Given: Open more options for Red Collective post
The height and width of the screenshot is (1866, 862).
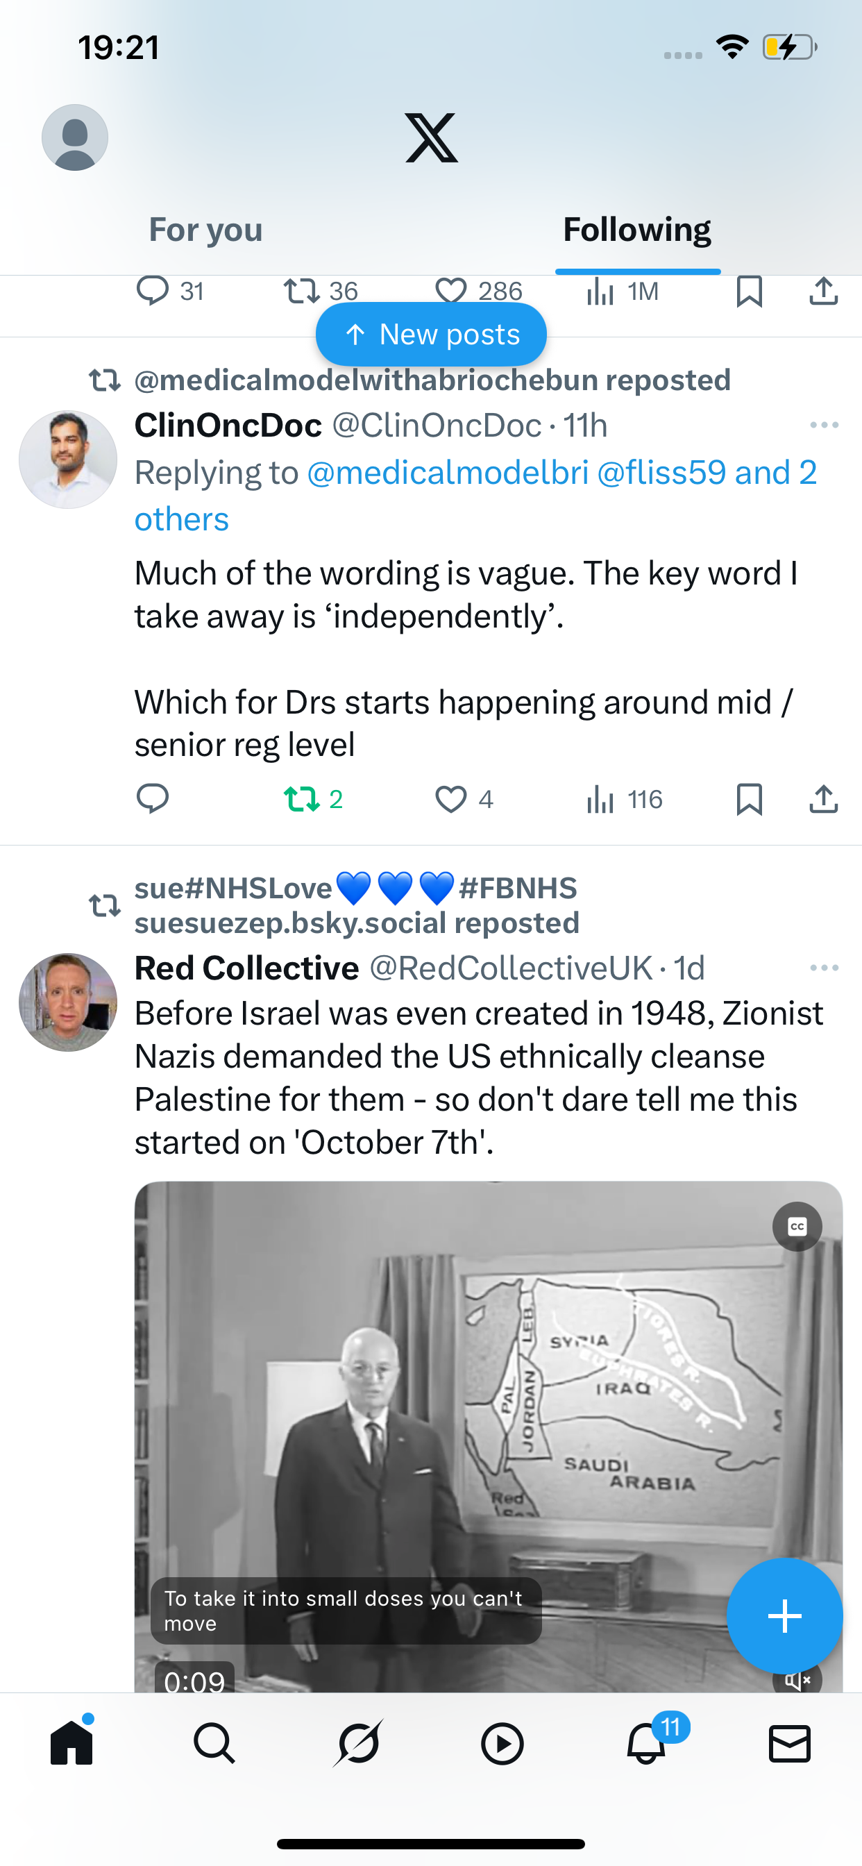Looking at the screenshot, I should click(x=824, y=968).
